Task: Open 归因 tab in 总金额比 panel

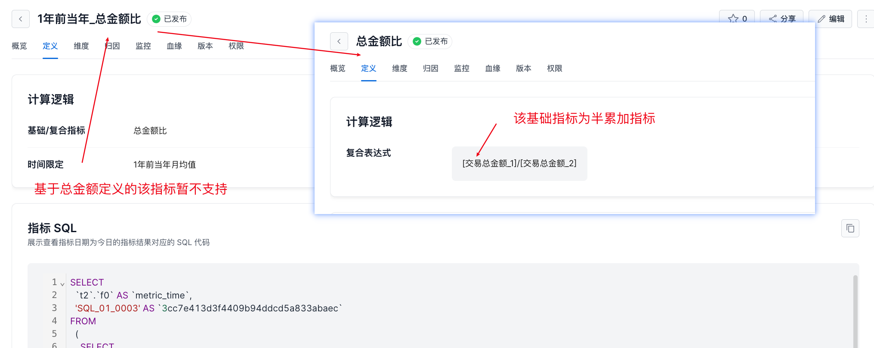Action: coord(431,68)
